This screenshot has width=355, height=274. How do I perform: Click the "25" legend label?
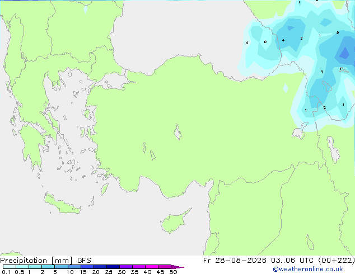[x=109, y=272]
